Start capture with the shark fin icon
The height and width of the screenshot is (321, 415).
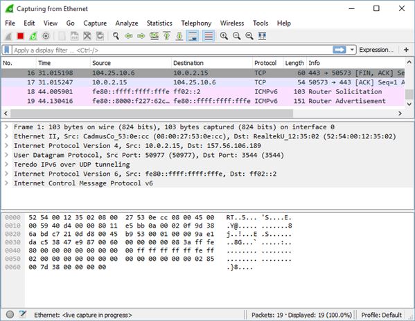[x=8, y=36]
